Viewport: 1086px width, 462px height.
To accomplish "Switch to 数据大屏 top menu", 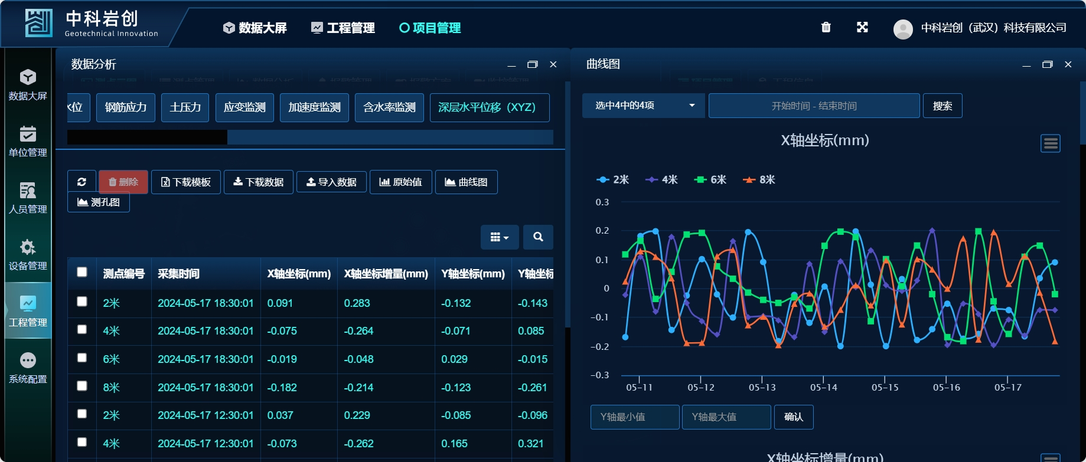I will 255,28.
